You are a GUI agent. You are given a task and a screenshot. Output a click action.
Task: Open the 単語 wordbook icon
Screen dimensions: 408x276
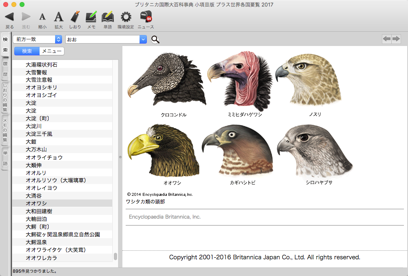coord(107,17)
